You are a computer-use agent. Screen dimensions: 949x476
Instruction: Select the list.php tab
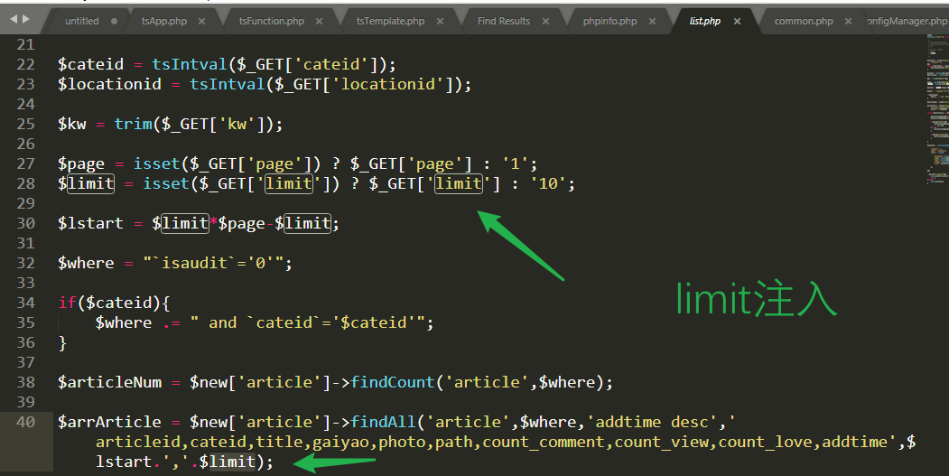click(x=705, y=21)
